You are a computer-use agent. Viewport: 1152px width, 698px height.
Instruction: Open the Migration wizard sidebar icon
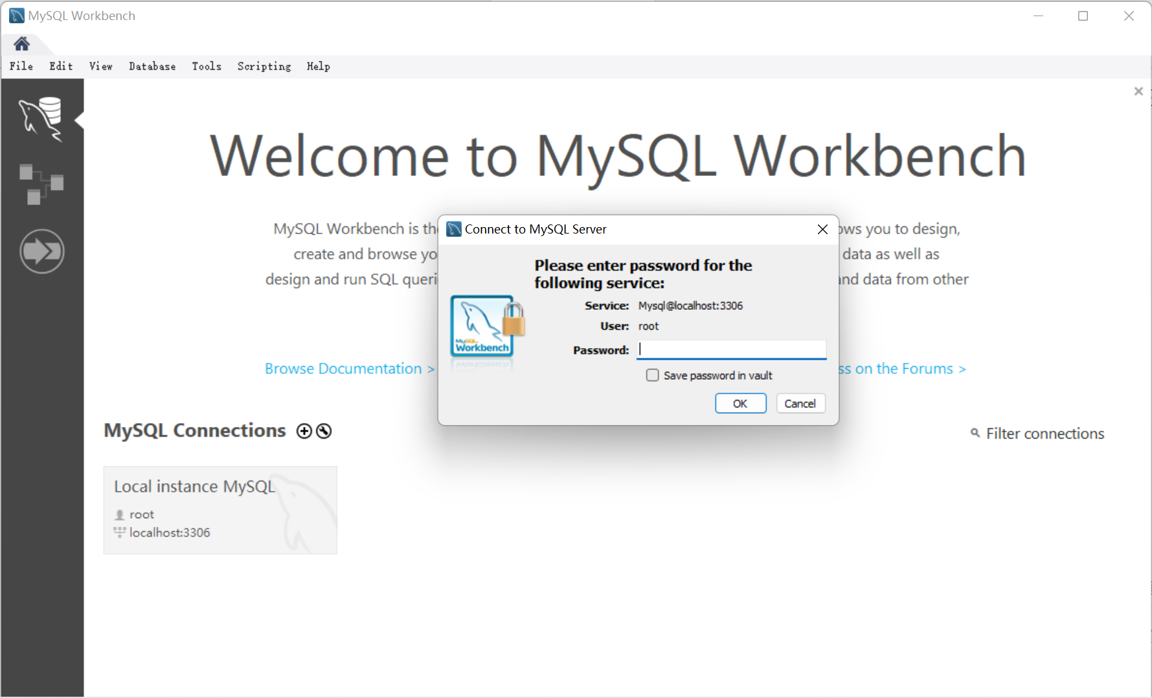tap(42, 251)
